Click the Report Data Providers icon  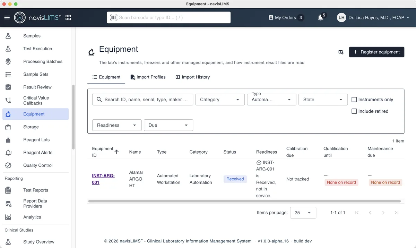coord(8,204)
